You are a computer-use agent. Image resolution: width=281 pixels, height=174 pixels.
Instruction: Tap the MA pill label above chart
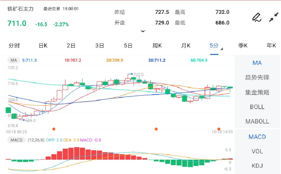coord(14,60)
